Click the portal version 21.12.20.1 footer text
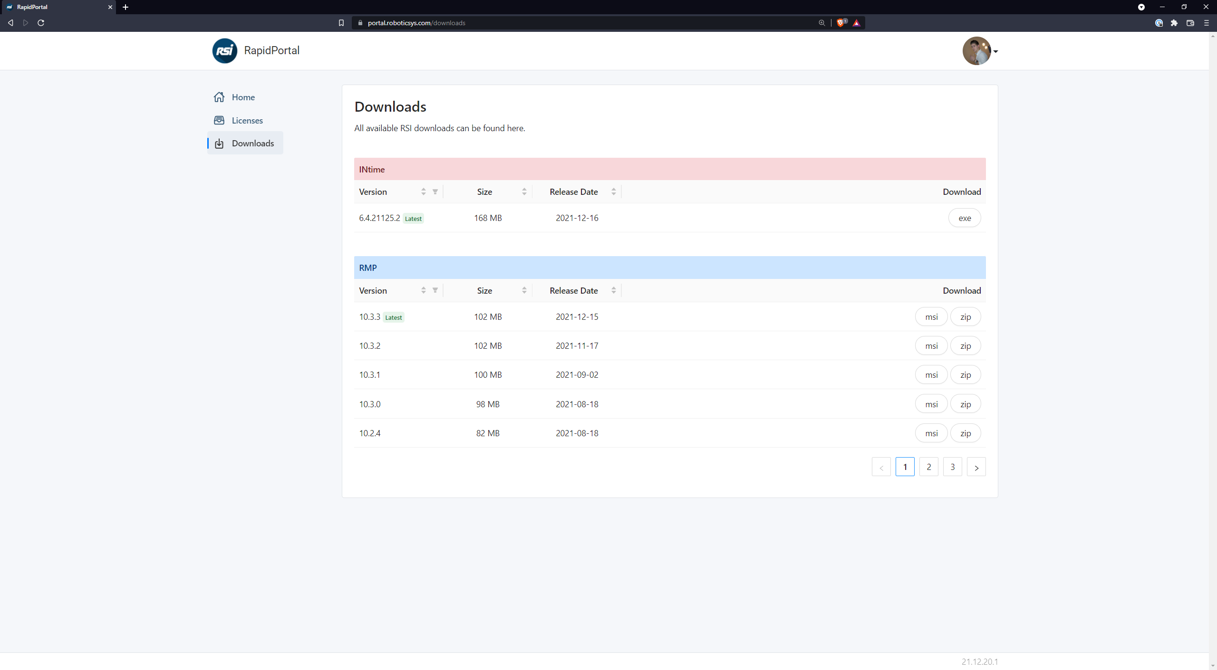 [x=980, y=661]
